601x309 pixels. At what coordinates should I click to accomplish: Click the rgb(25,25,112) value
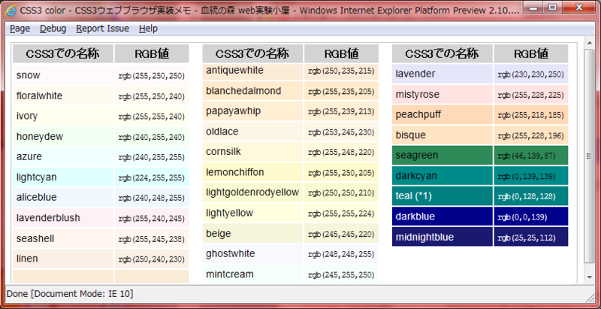pos(527,238)
